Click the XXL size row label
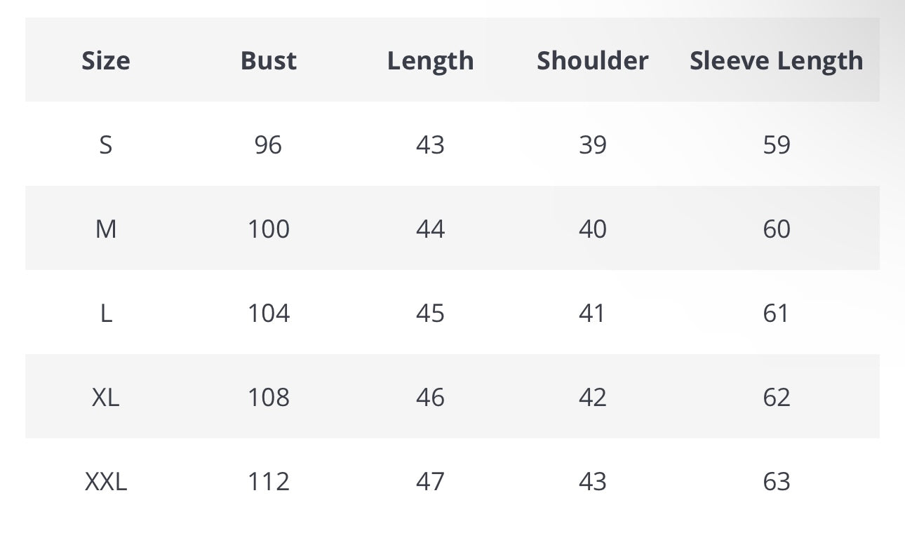Screen dimensions: 905x533 [x=106, y=481]
